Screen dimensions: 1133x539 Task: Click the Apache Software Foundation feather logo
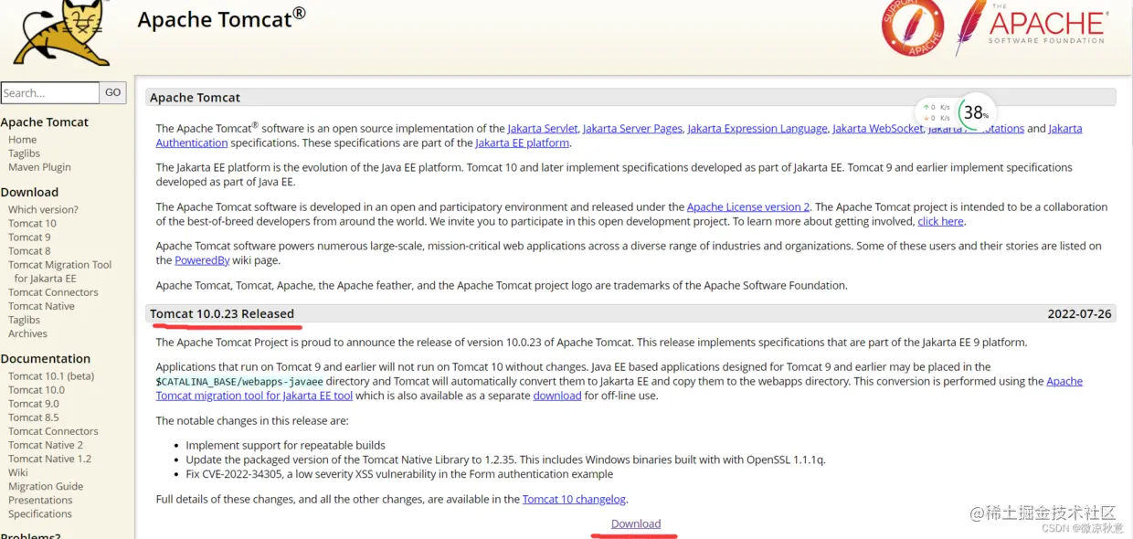pos(1032,28)
